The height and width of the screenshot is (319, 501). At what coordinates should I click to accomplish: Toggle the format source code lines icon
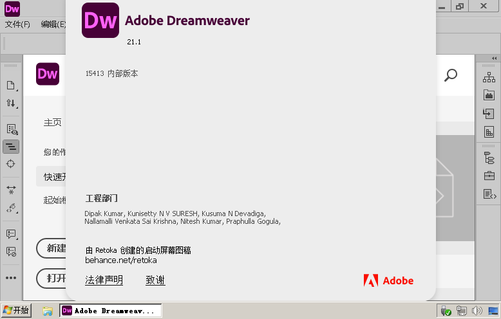click(x=11, y=147)
